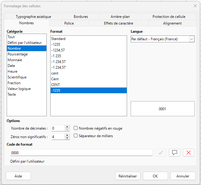Click the Aide button
201x185 pixels.
coord(18,176)
